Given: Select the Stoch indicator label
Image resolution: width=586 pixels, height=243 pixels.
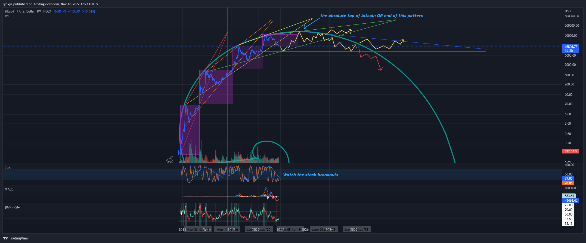Looking at the screenshot, I should [x=9, y=167].
